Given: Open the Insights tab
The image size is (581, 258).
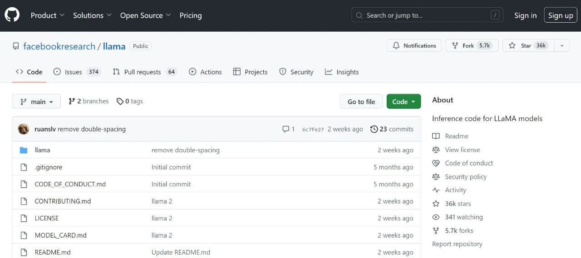Looking at the screenshot, I should click(342, 72).
